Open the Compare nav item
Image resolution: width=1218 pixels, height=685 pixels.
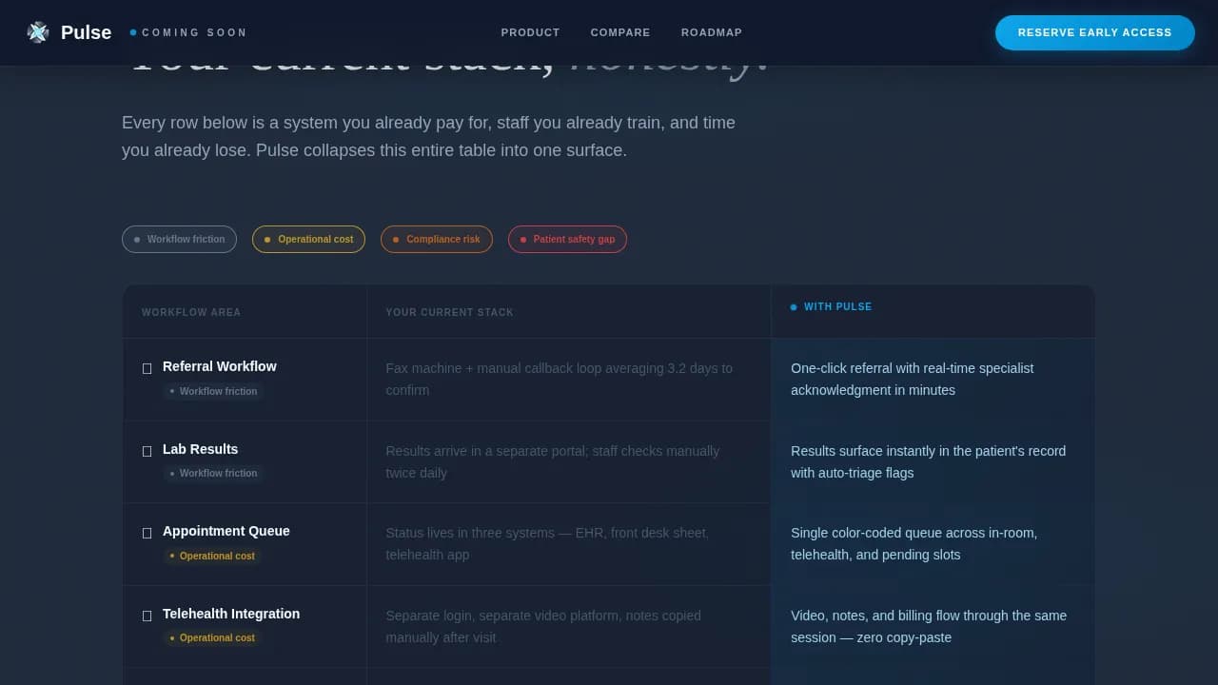pyautogui.click(x=620, y=32)
